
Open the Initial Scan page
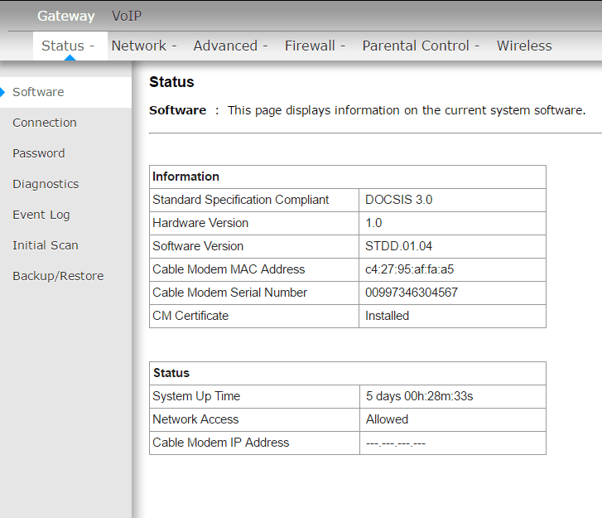click(x=46, y=245)
